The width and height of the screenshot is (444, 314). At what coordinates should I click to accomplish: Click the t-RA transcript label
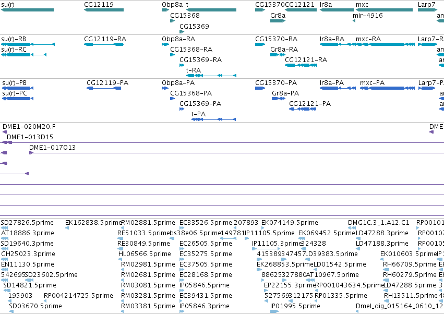[x=194, y=70]
